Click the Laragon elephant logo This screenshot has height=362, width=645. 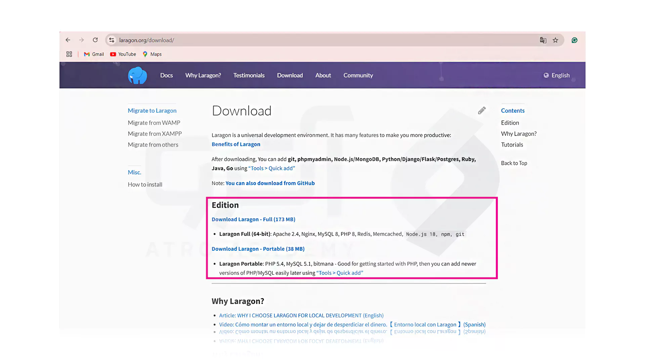click(137, 75)
